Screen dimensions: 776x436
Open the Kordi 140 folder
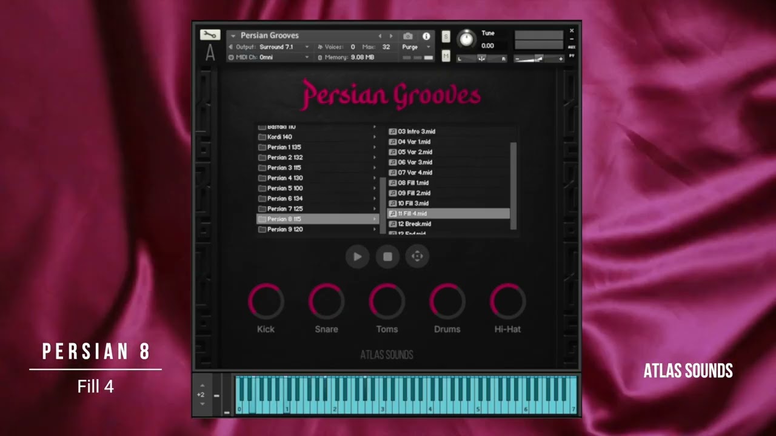point(317,137)
